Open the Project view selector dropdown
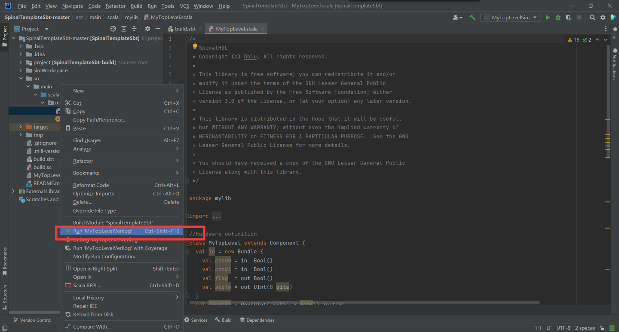 (x=32, y=29)
